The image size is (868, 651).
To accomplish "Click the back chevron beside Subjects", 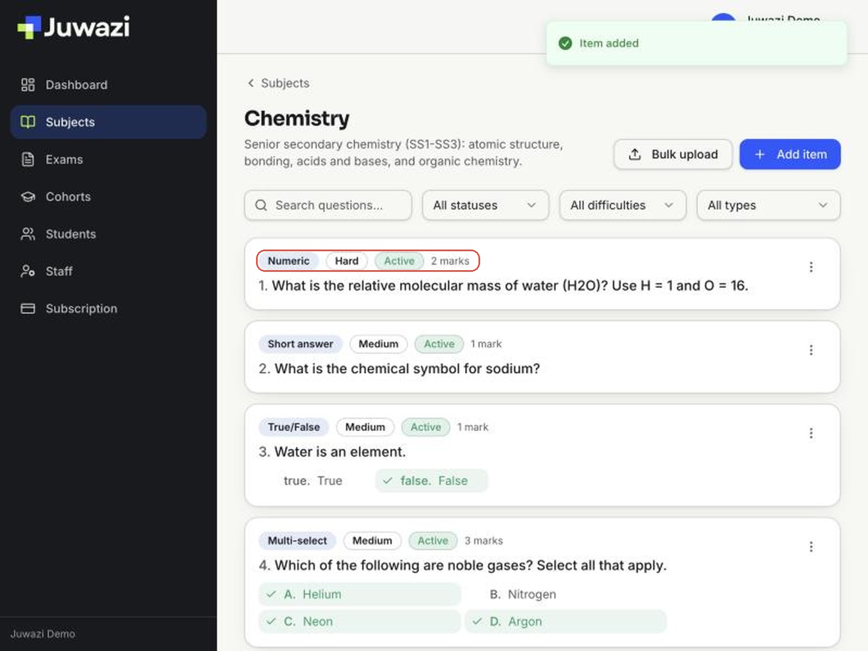I will pyautogui.click(x=251, y=83).
